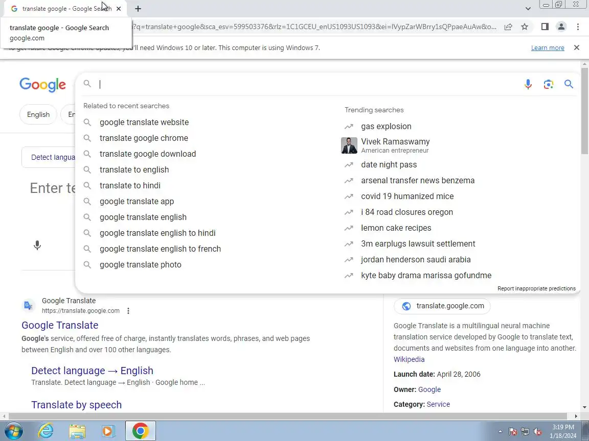Show hidden system tray icons
The height and width of the screenshot is (441, 589).
[500, 432]
